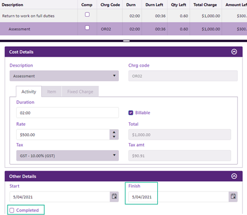The image size is (247, 215).
Task: Increase the Rate with the up arrow
Action: (114, 132)
